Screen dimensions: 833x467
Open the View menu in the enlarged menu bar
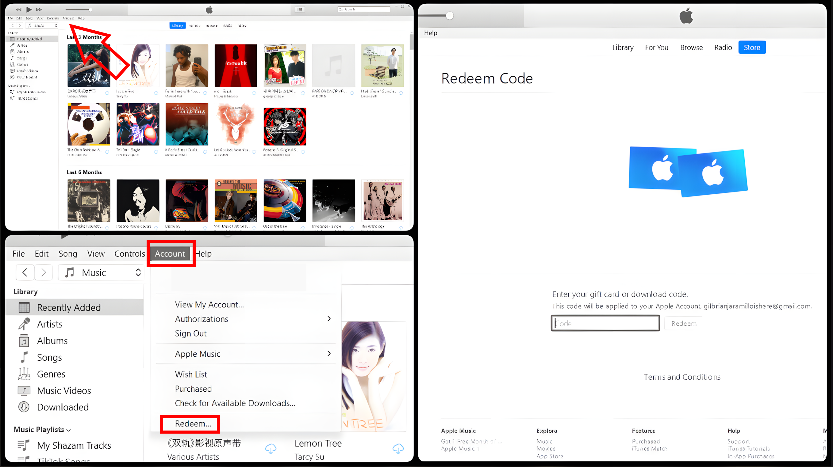tap(96, 254)
